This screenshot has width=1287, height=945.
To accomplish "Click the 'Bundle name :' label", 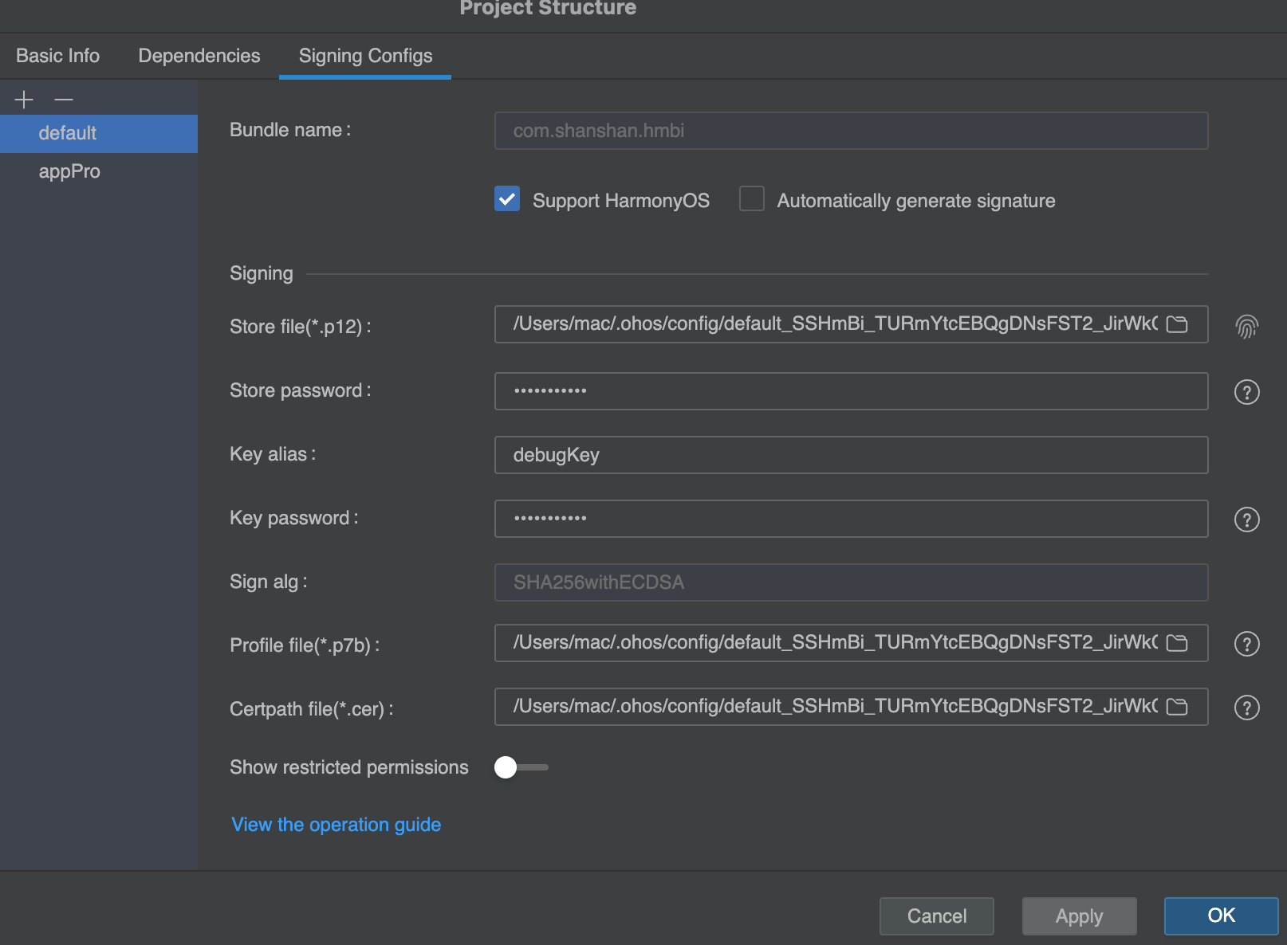I will click(x=290, y=130).
